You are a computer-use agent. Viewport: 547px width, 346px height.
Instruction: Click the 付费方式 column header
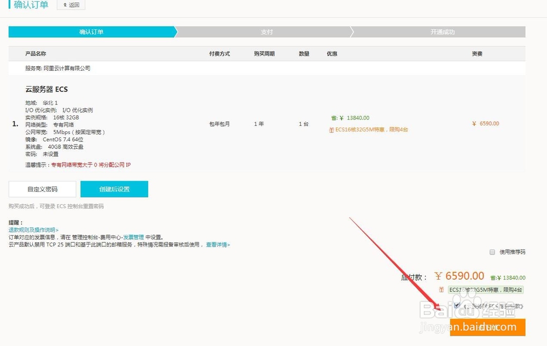[x=219, y=54]
